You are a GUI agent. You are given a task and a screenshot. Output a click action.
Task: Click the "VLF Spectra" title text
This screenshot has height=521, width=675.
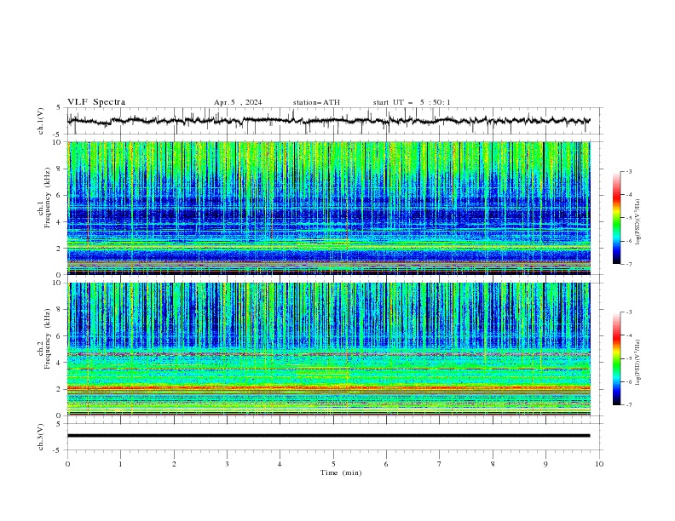point(96,102)
